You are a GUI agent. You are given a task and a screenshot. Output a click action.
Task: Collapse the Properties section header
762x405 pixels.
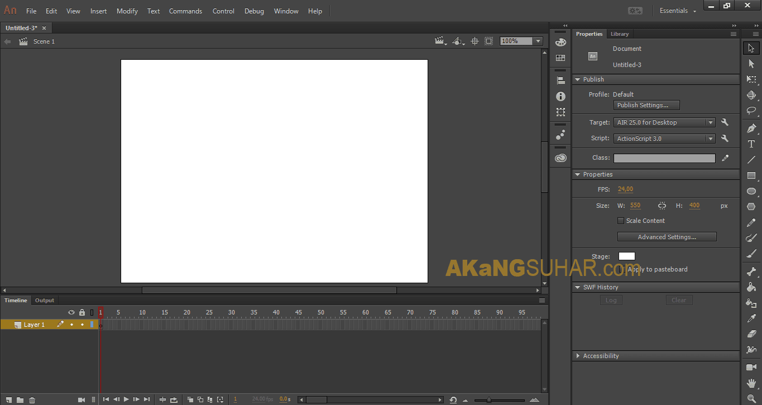578,174
